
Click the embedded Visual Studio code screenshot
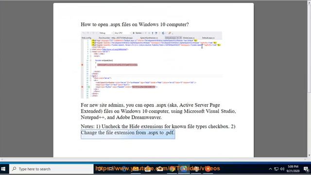pos(152,65)
